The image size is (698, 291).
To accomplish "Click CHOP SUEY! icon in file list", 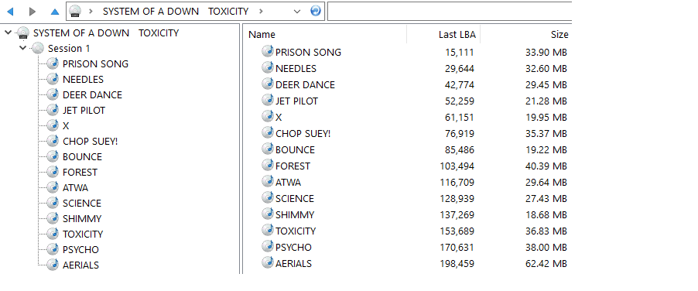I will [x=268, y=132].
